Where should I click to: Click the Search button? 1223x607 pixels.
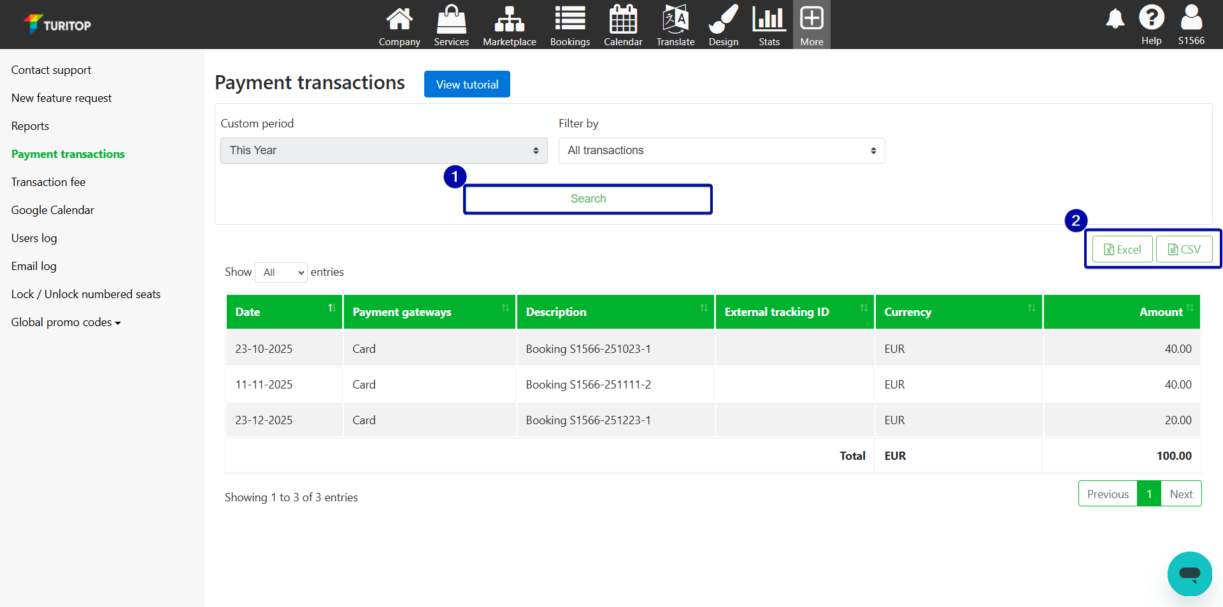click(587, 199)
